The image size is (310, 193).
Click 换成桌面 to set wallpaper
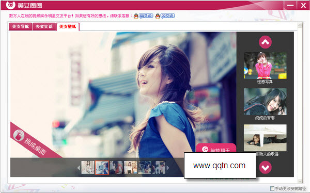click(x=35, y=147)
